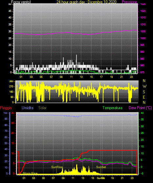Click the green -5 value on temperature axis
153x183 pixels.
[142, 173]
